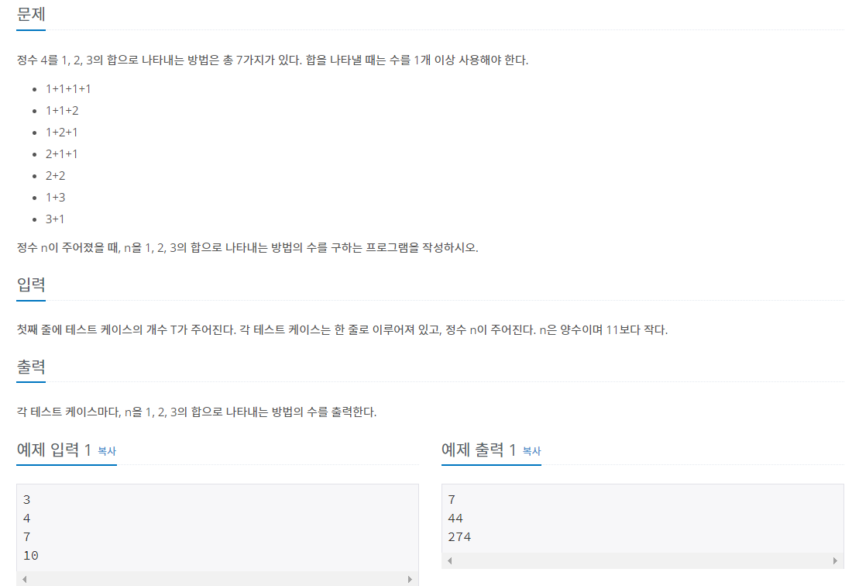Click horizontal scrollbar track under sample output

pos(642,560)
